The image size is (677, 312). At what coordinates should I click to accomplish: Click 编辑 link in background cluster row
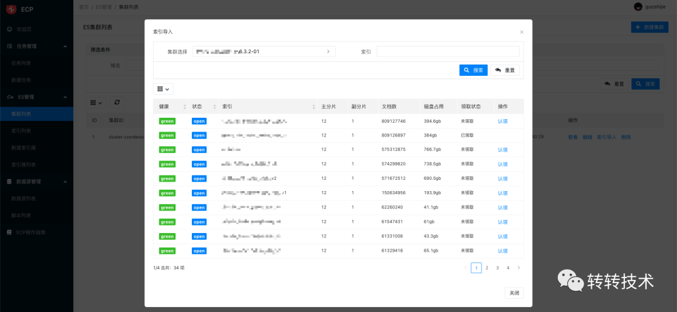pyautogui.click(x=587, y=137)
